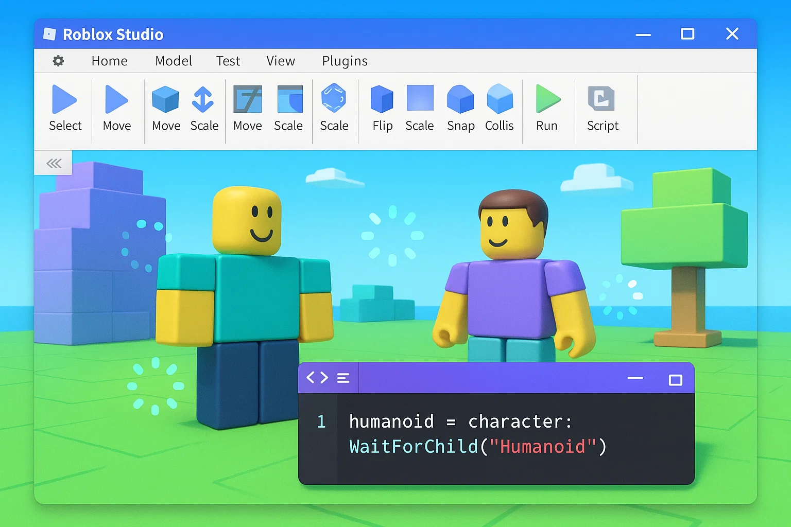Collapse the side panel with triple chevrons

pos(54,163)
